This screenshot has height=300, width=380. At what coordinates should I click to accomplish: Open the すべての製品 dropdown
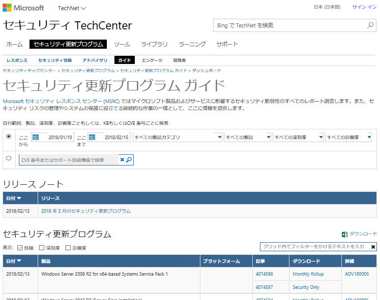tap(247, 137)
